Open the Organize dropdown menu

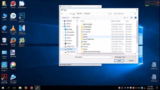[65, 17]
